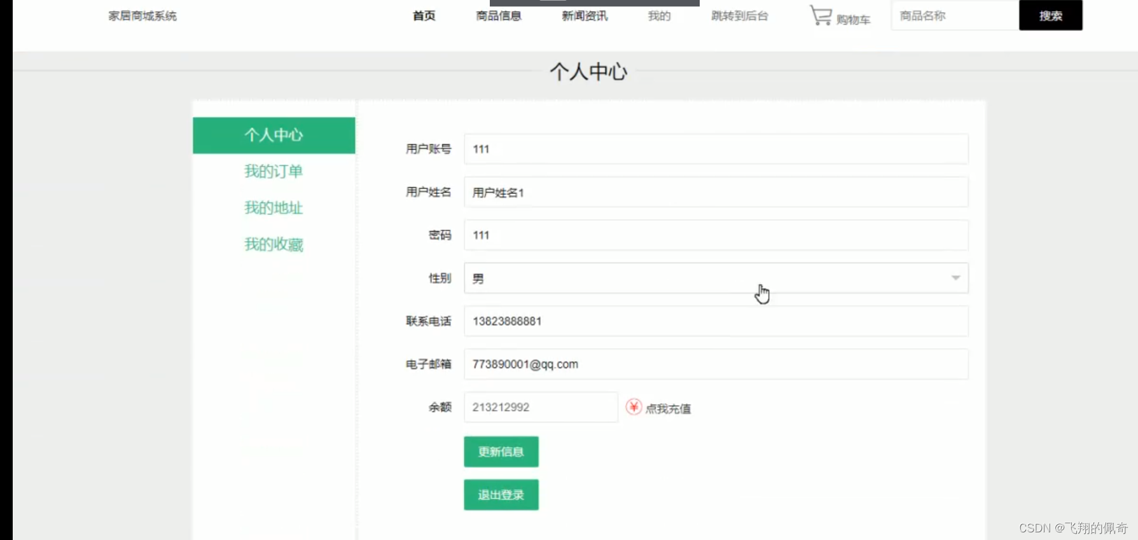Click the 搜索 search button
Screen dimensions: 1138x540
[1051, 15]
